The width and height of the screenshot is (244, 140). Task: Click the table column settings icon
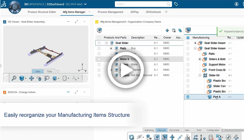174,30
